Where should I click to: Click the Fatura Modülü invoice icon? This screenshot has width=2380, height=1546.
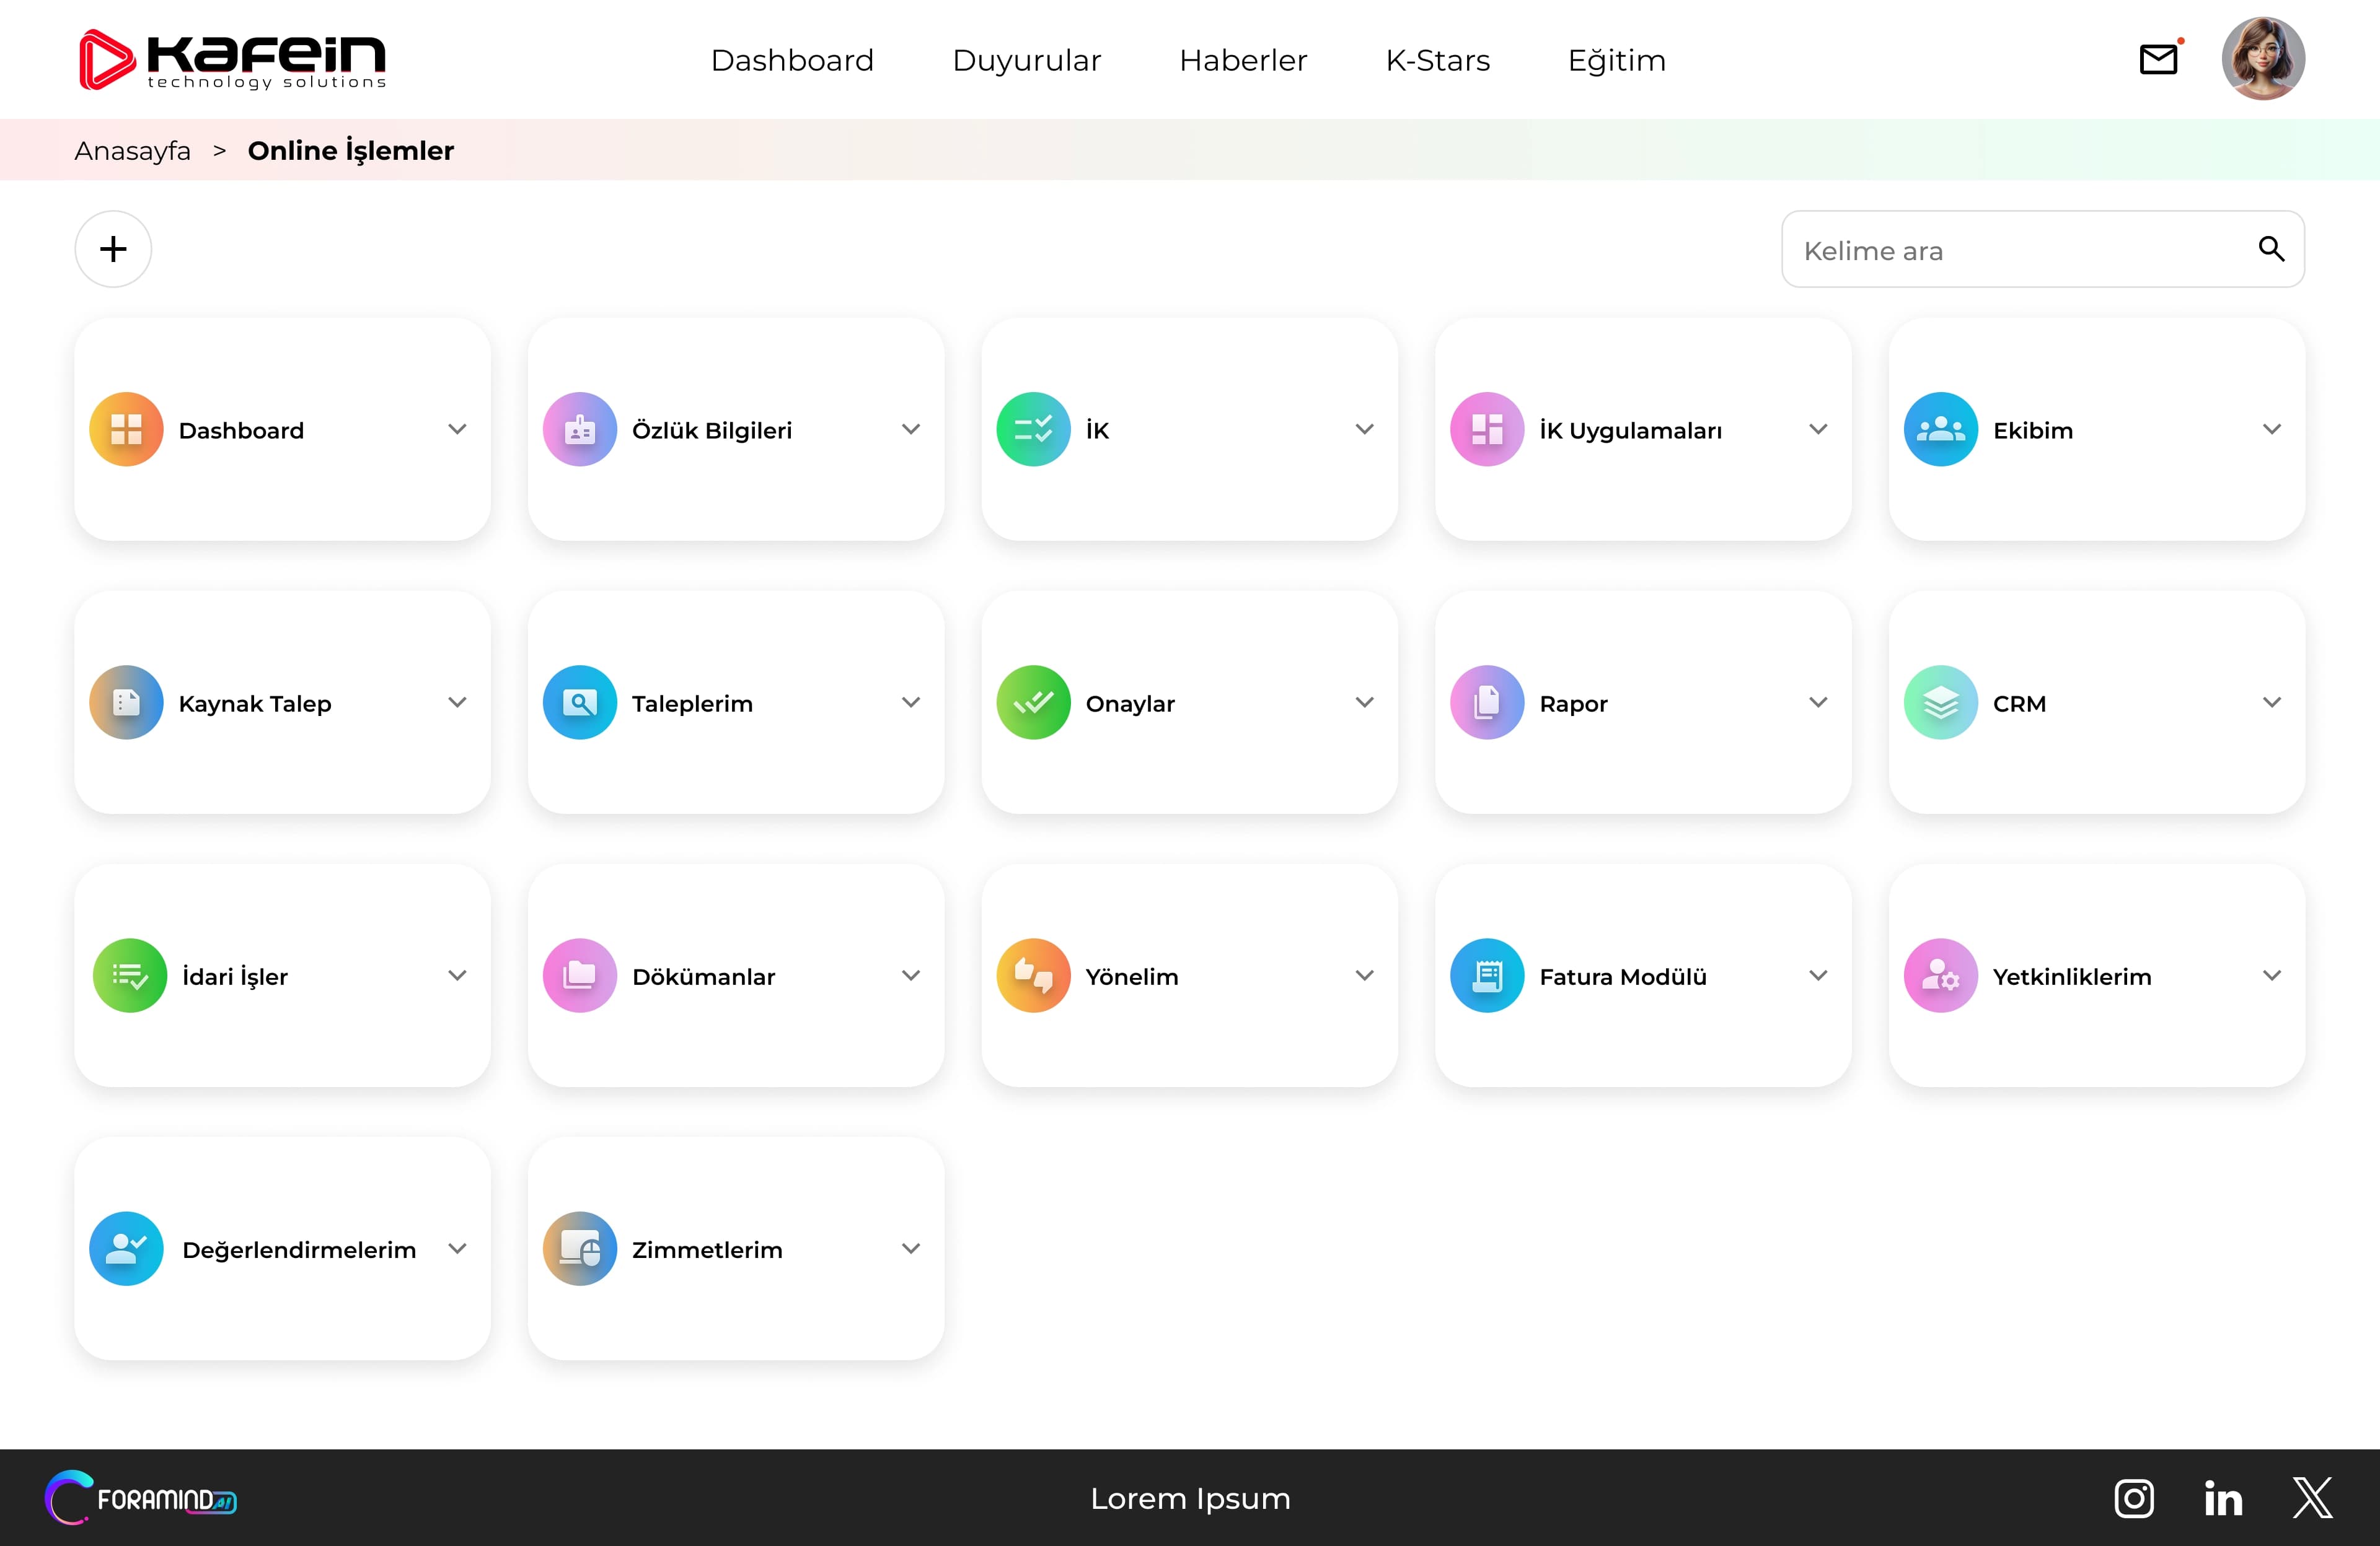click(1487, 976)
